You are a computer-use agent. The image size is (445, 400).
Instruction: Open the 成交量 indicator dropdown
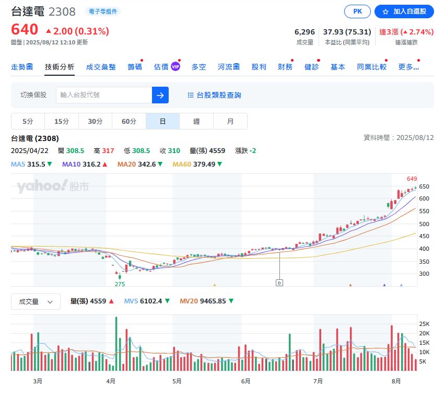pyautogui.click(x=36, y=301)
